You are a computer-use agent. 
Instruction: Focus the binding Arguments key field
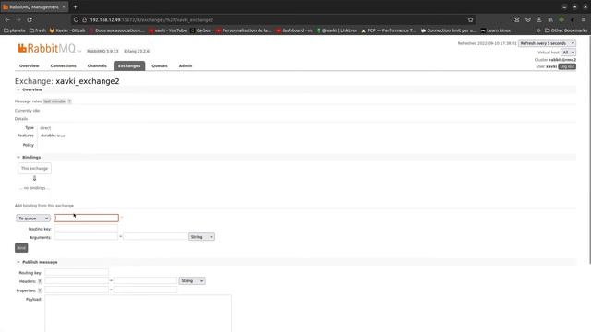(x=86, y=236)
